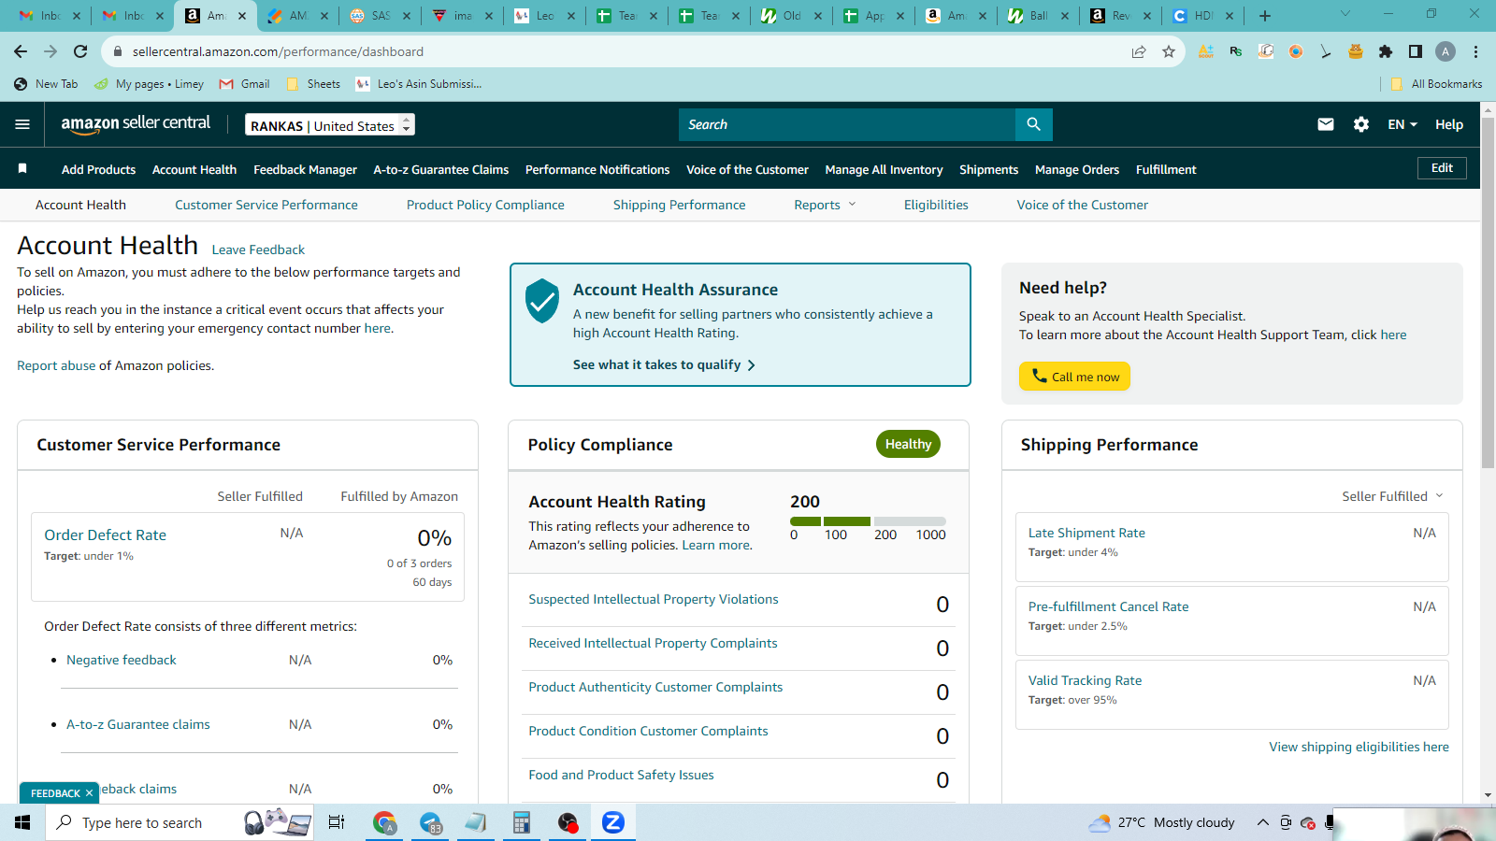Open the bear-in-honeypot extension icon
Image resolution: width=1496 pixels, height=841 pixels.
1356,51
